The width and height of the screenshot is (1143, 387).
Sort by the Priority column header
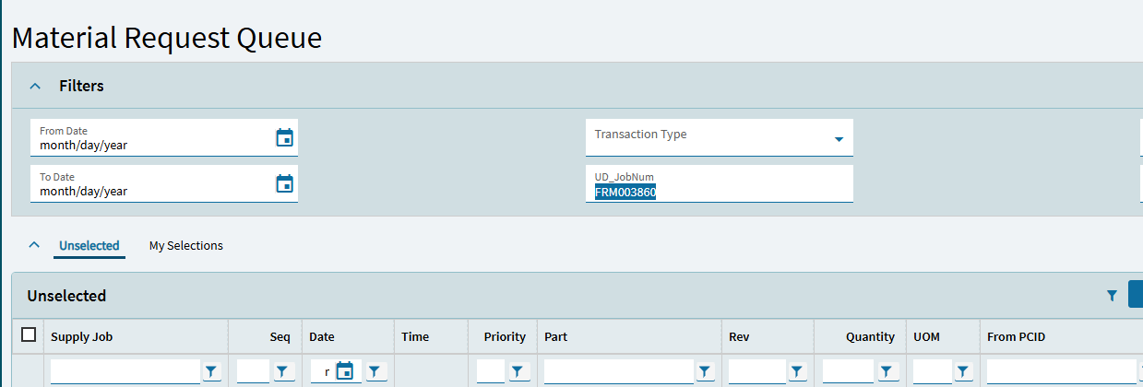point(503,336)
